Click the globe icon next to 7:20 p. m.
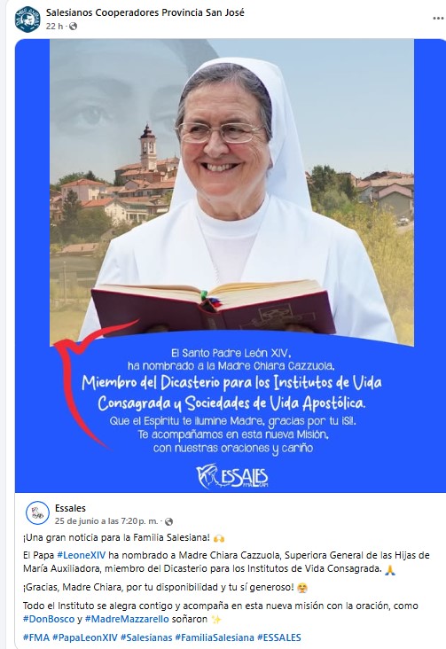The height and width of the screenshot is (649, 446). (168, 522)
